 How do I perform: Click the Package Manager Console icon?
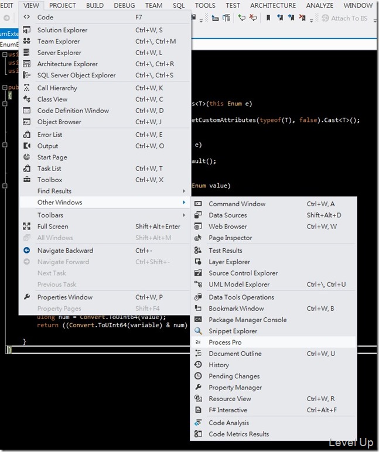tap(198, 320)
